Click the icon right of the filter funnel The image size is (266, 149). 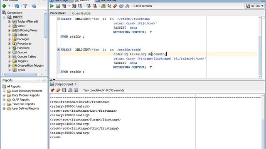pos(34,6)
